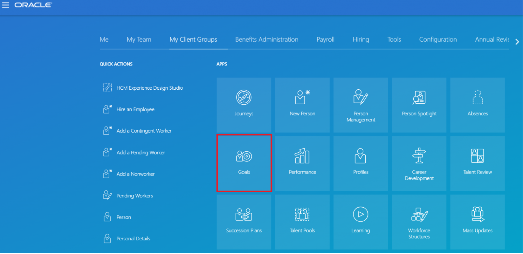Open the Performance chart app tile
523x254 pixels.
pyautogui.click(x=302, y=163)
